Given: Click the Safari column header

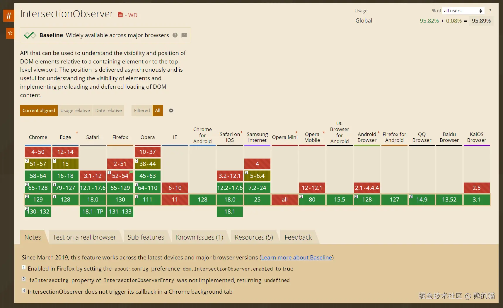Looking at the screenshot, I should pyautogui.click(x=93, y=137).
